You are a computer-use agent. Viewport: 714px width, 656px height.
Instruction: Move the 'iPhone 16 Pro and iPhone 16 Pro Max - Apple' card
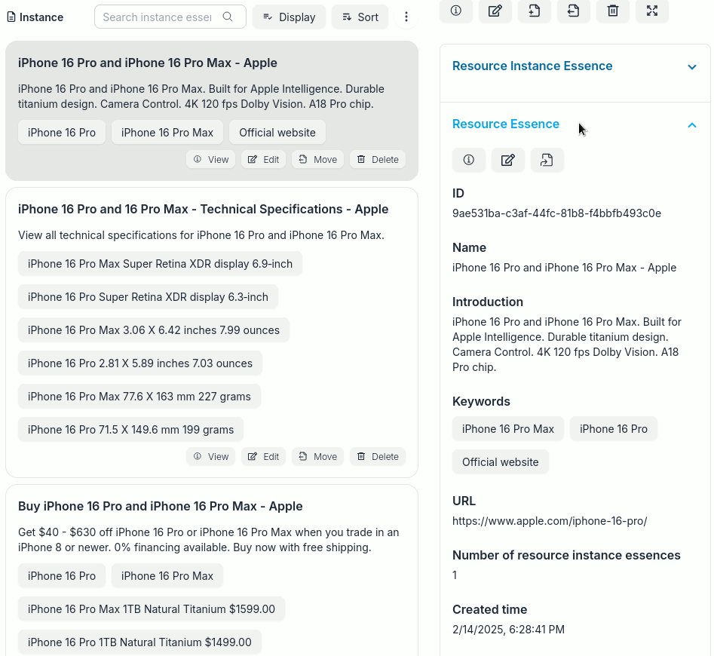(x=318, y=159)
